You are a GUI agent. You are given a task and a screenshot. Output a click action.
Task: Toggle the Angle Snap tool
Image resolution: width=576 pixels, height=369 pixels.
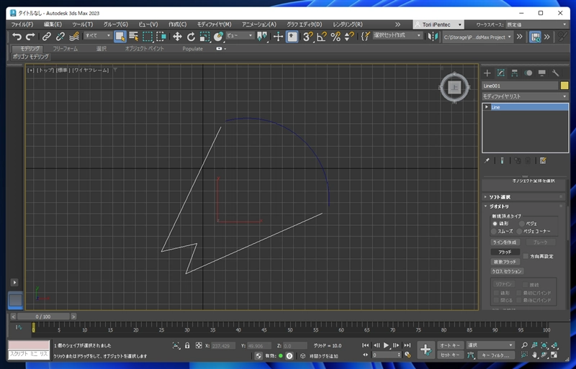click(321, 36)
